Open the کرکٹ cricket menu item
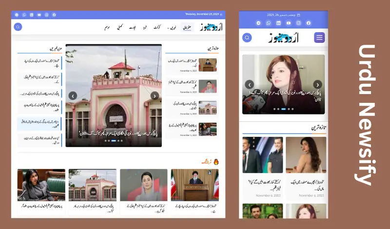Image resolution: width=390 pixels, height=229 pixels. point(157,27)
